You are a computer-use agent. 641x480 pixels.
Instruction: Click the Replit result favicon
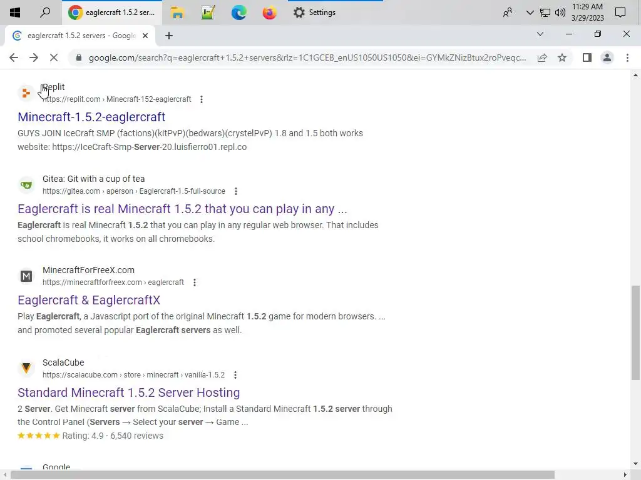pyautogui.click(x=26, y=93)
